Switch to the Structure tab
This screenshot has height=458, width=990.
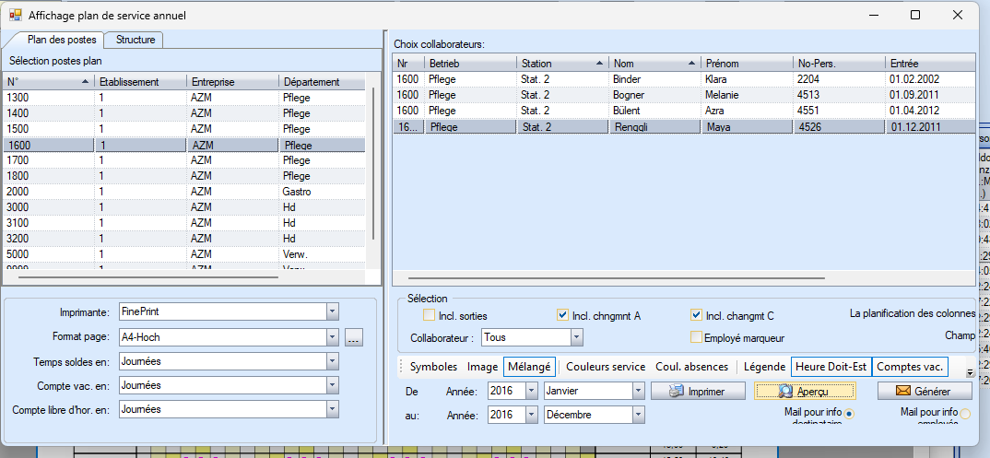(135, 40)
